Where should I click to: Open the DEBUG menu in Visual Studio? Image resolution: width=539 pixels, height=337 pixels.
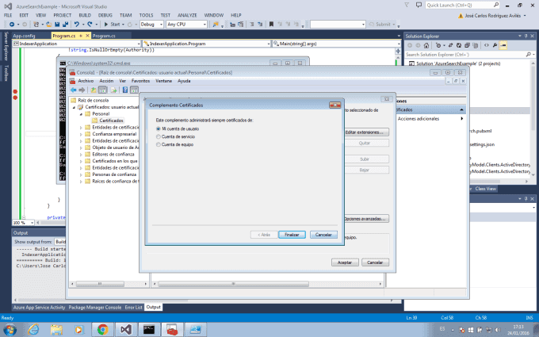tap(105, 15)
